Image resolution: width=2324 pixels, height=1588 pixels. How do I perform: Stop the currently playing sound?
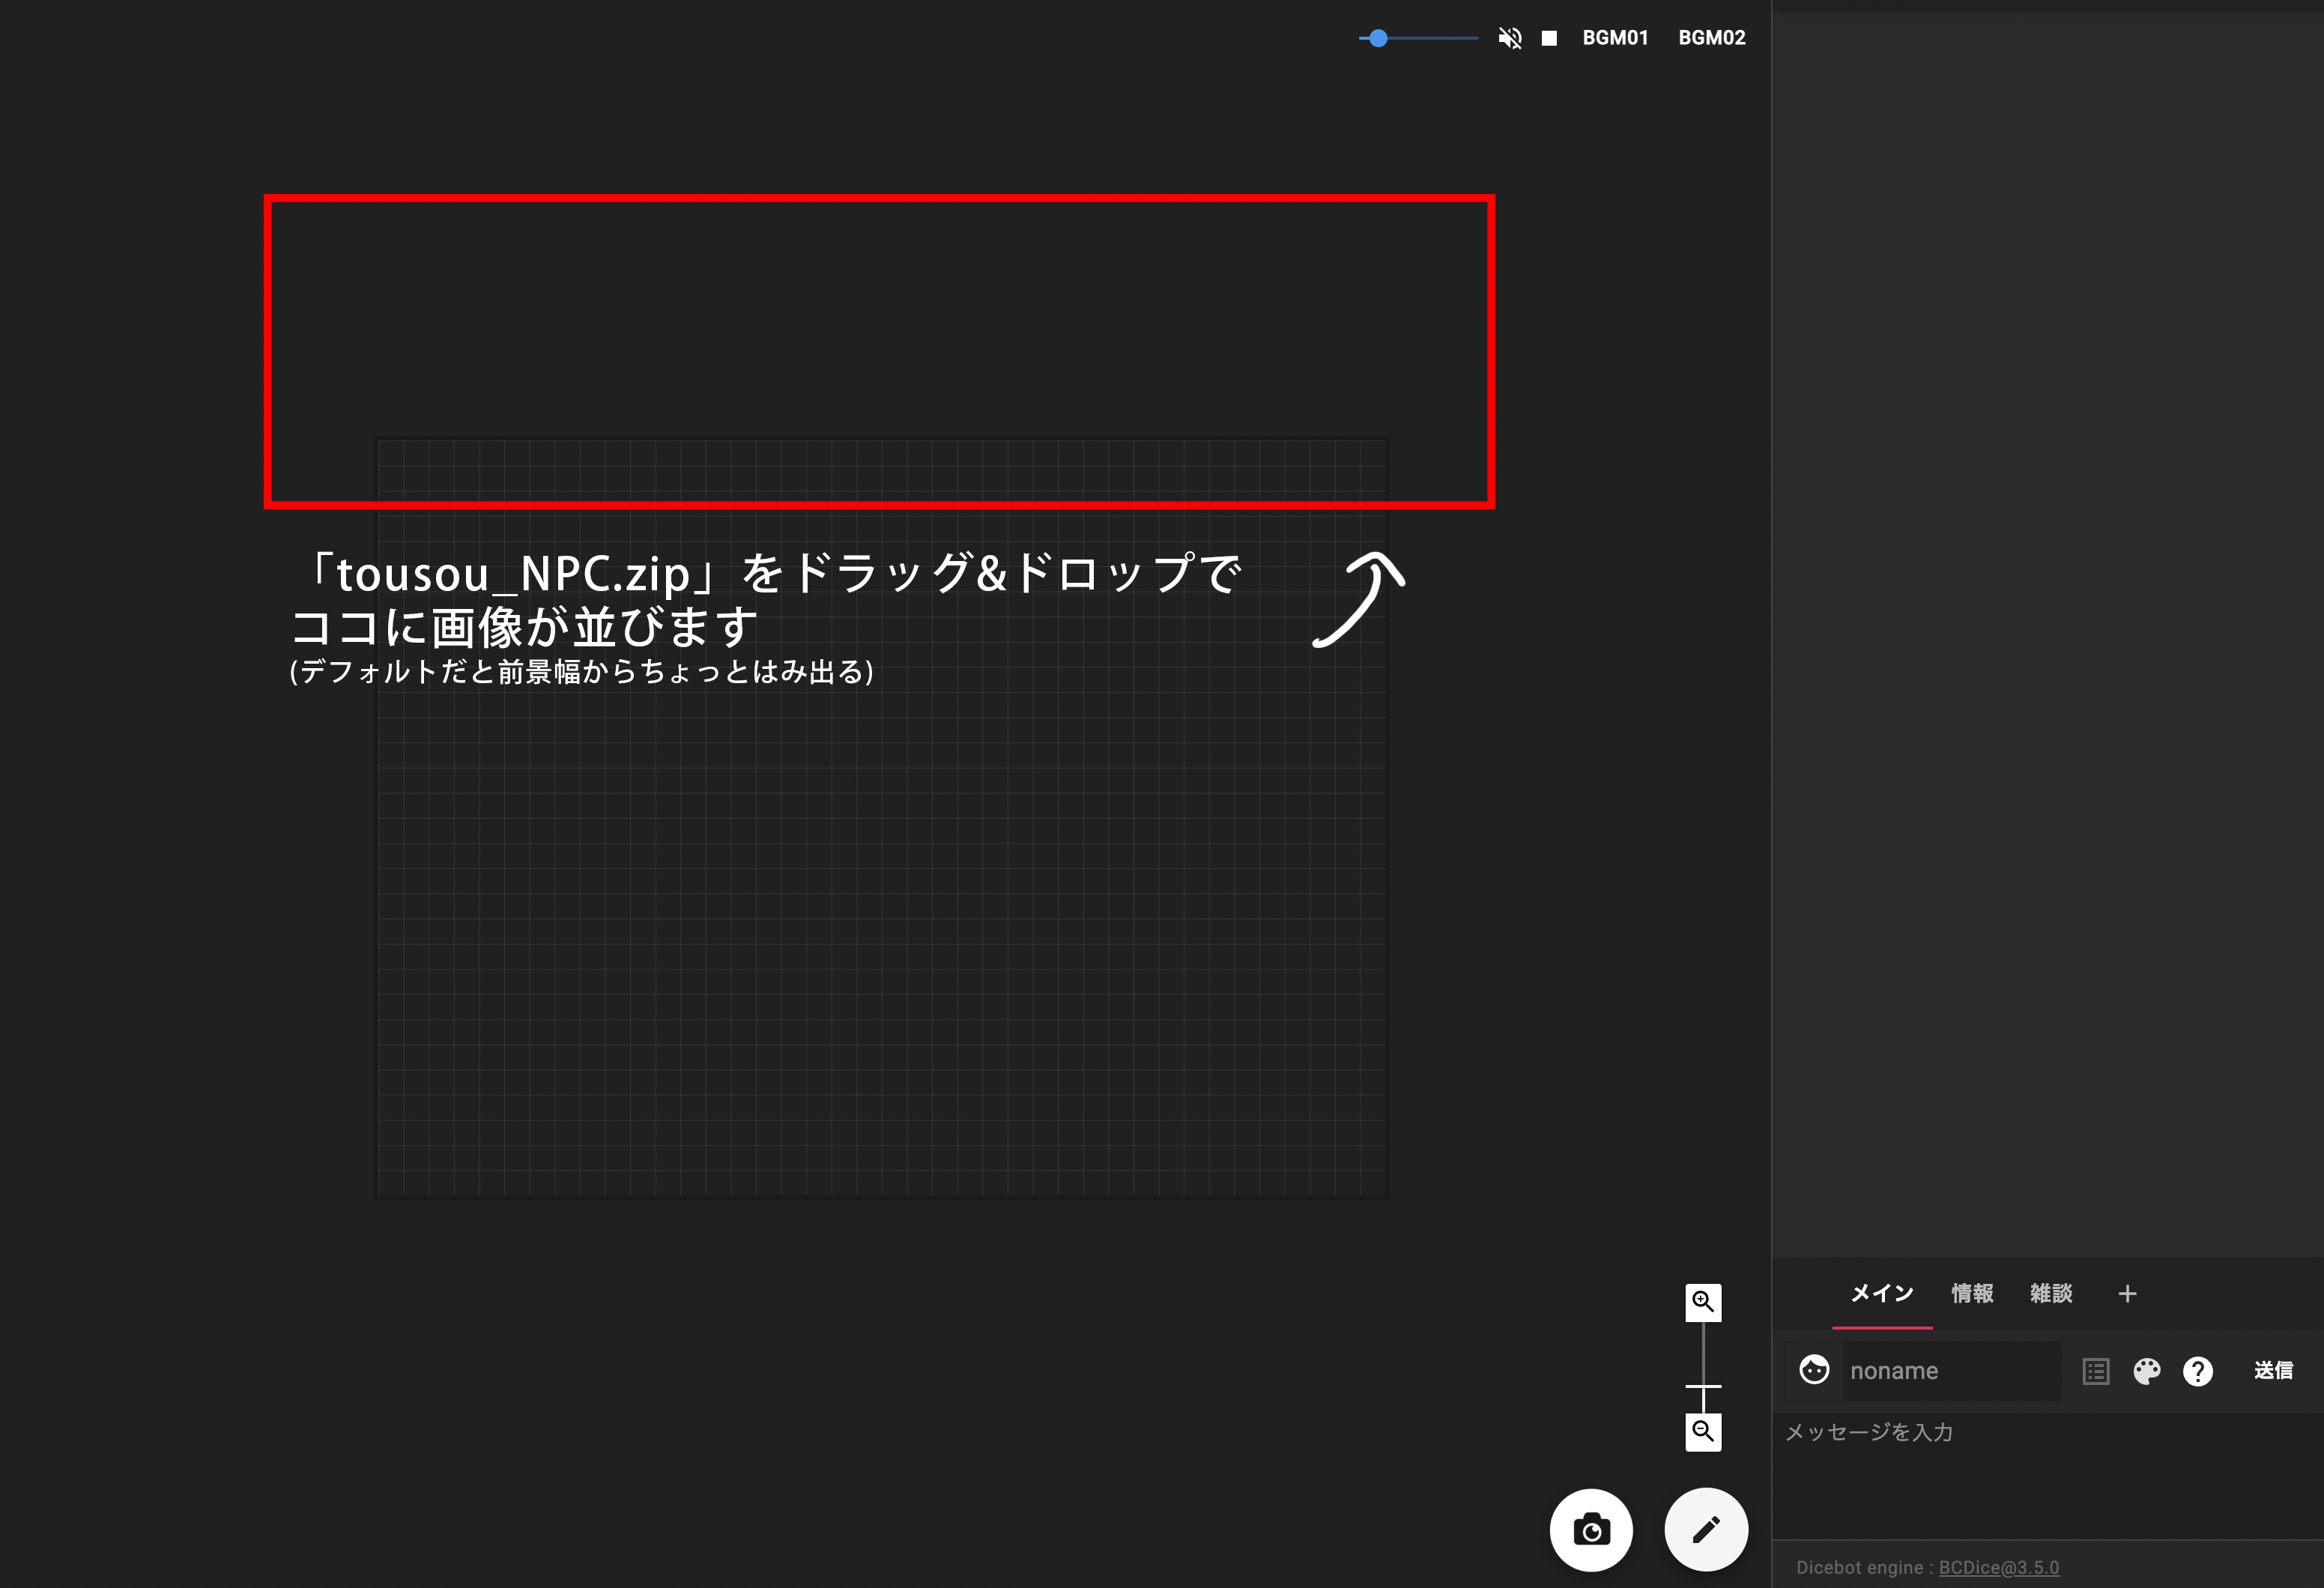click(1549, 37)
